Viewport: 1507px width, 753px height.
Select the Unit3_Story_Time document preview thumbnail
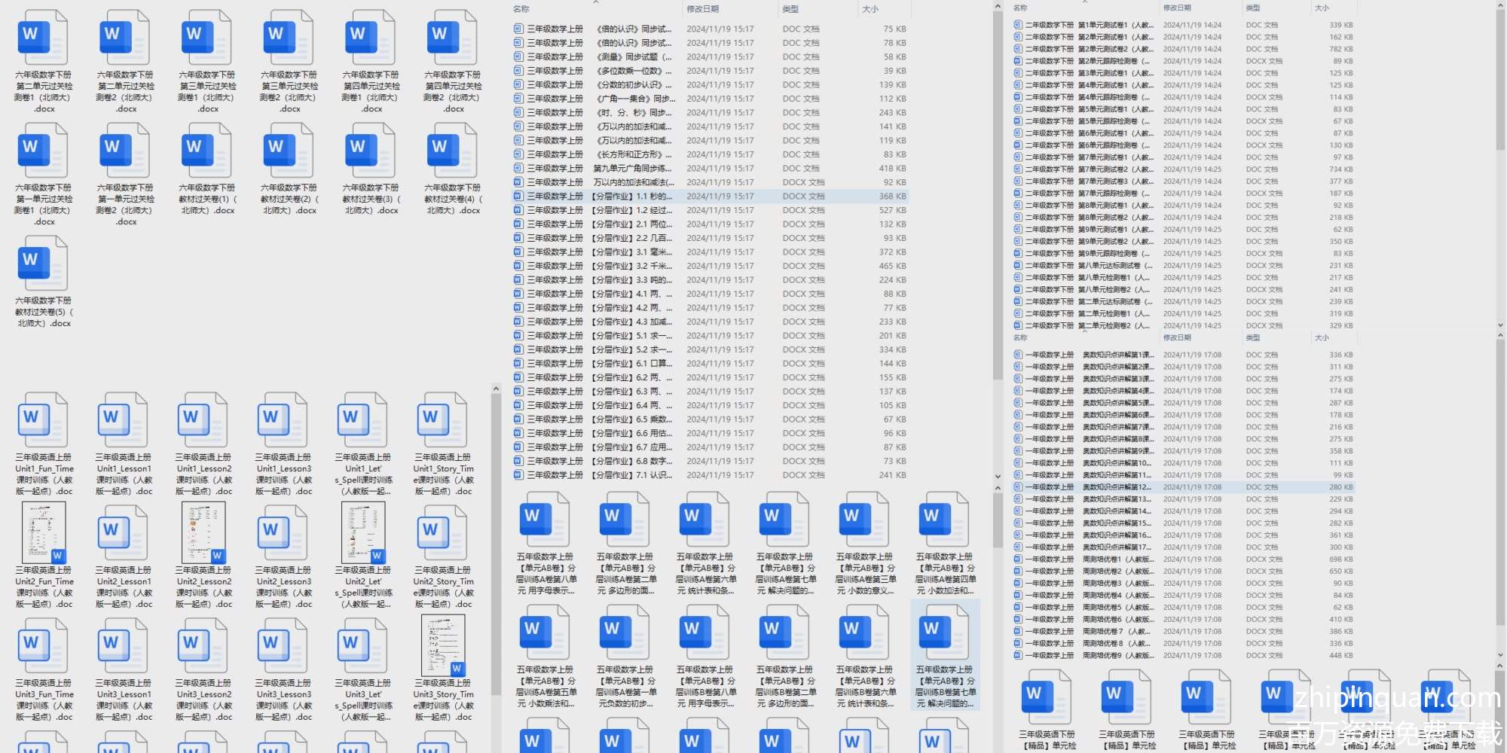(x=442, y=645)
